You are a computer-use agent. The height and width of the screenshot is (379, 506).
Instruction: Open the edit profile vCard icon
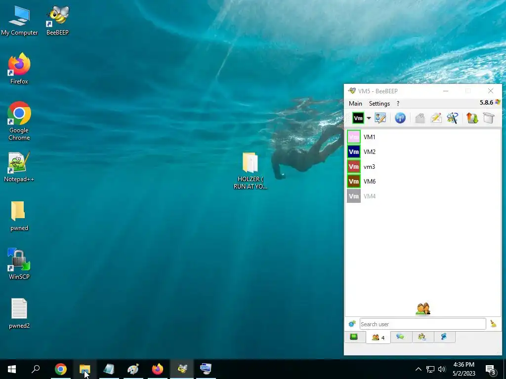(380, 118)
